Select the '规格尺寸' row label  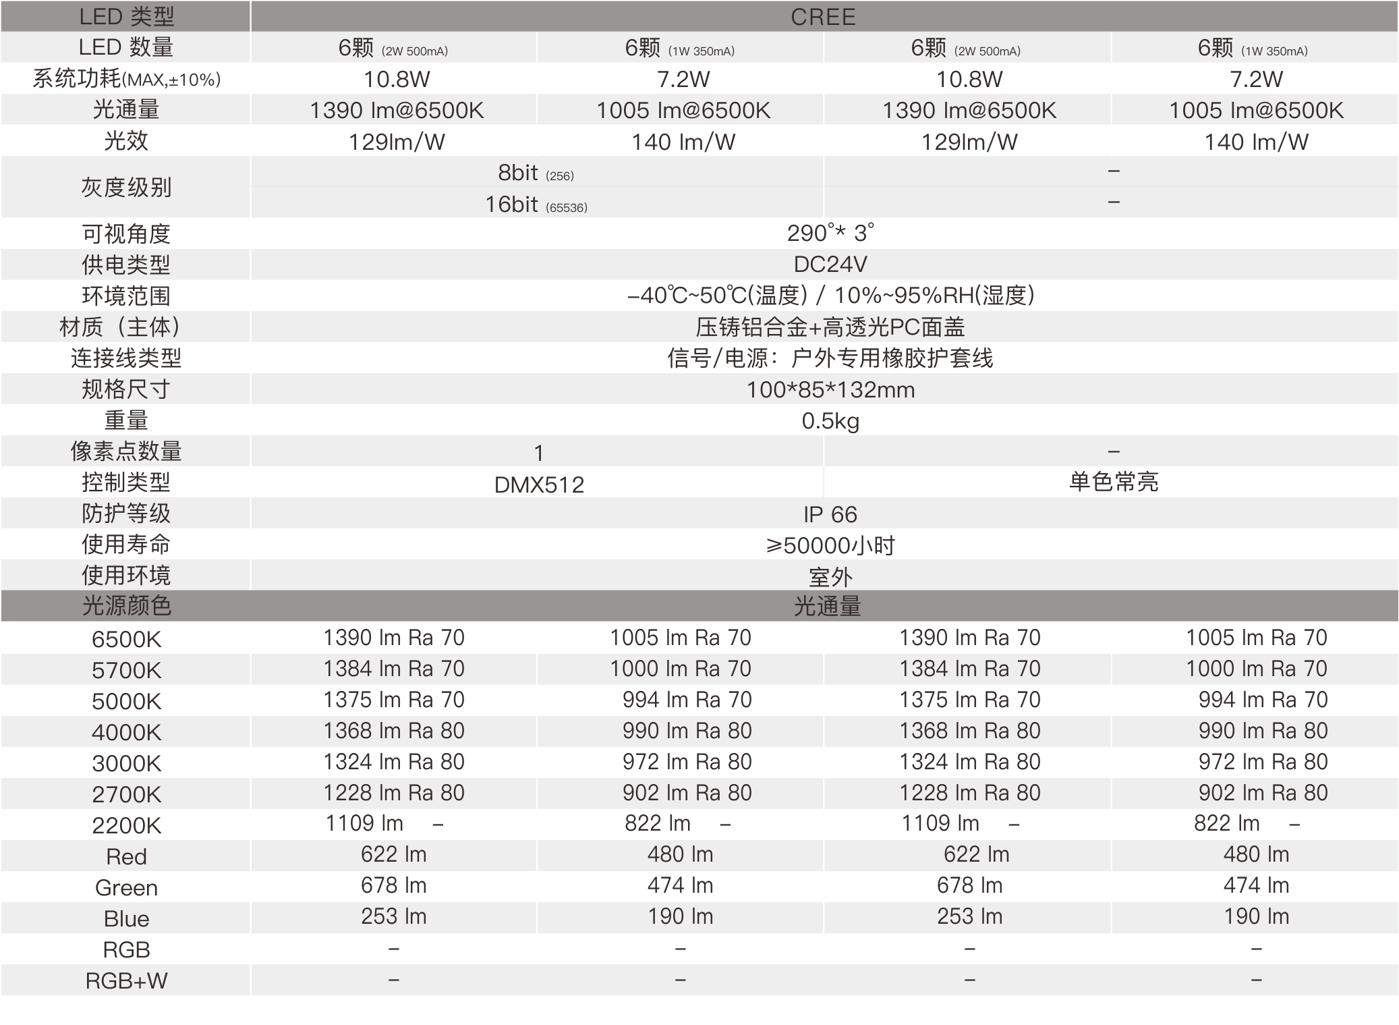tap(126, 389)
